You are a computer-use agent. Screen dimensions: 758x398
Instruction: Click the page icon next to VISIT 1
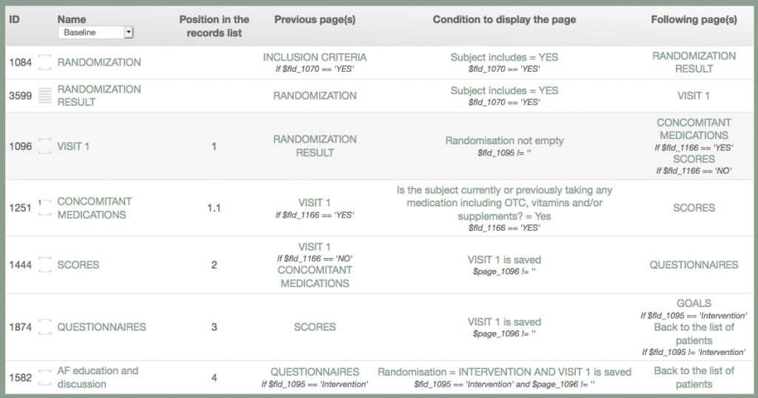(x=45, y=146)
